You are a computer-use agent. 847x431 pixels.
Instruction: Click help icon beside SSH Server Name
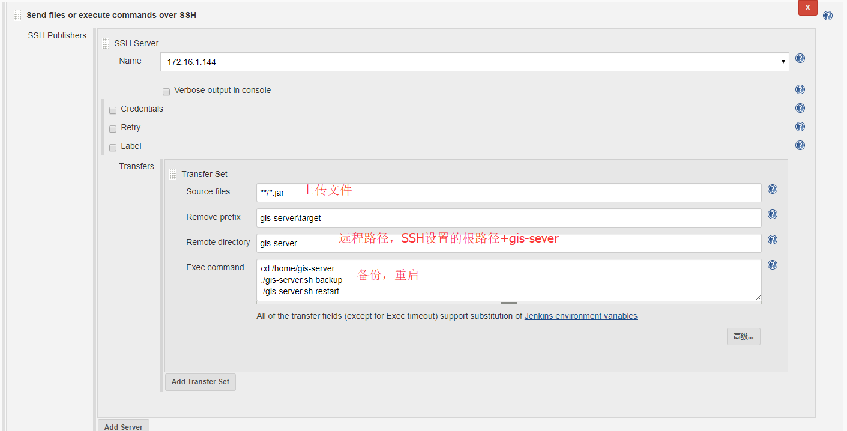pos(800,59)
